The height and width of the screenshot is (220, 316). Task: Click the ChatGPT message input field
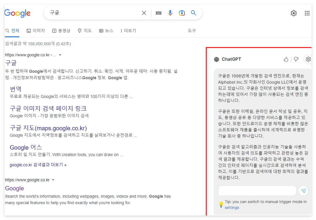(257, 191)
